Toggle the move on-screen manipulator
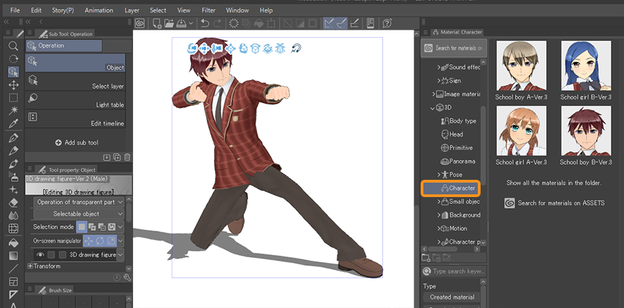The image size is (624, 308). (89, 240)
